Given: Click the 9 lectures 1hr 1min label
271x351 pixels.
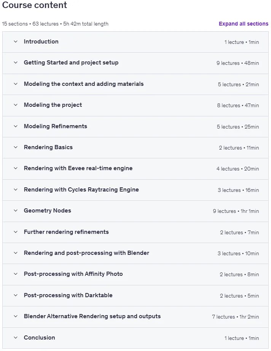Looking at the screenshot, I should pos(236,211).
